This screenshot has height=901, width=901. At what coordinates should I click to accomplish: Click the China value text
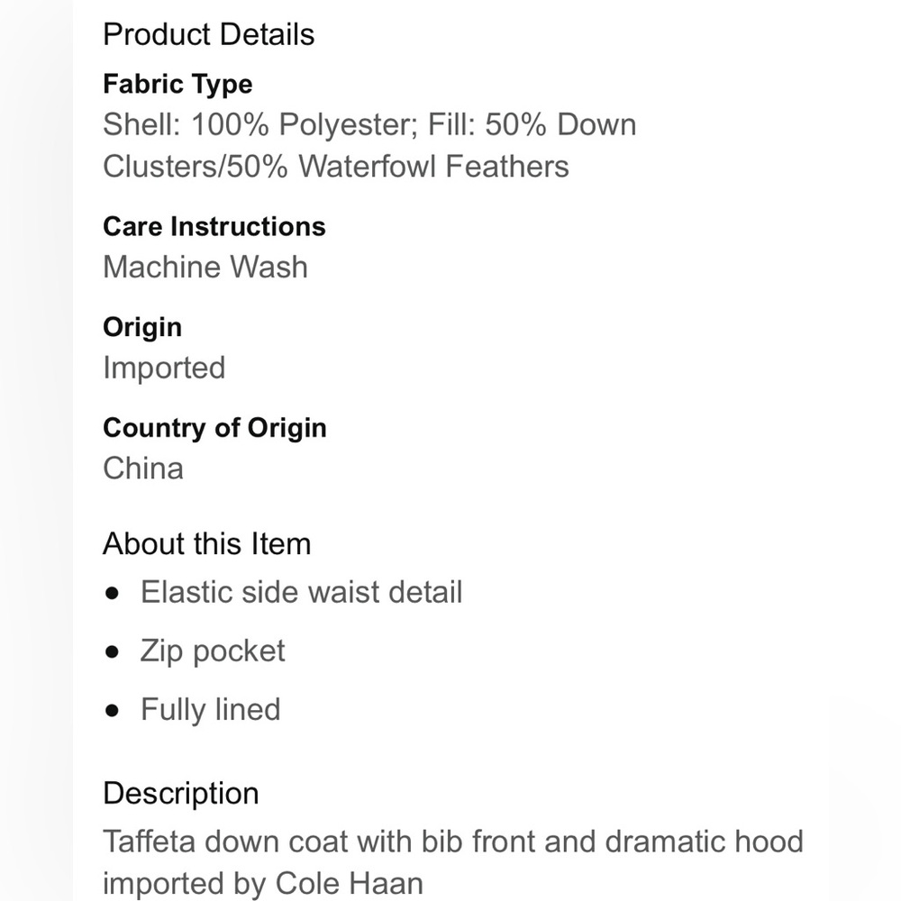142,469
